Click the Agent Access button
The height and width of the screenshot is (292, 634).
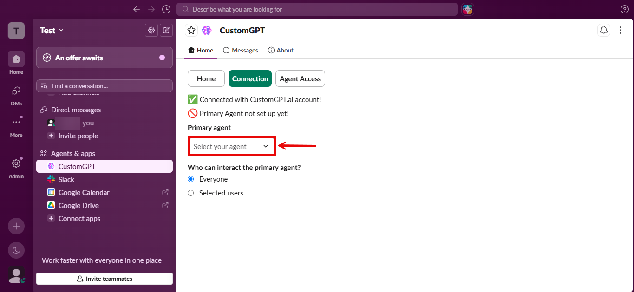(x=300, y=78)
